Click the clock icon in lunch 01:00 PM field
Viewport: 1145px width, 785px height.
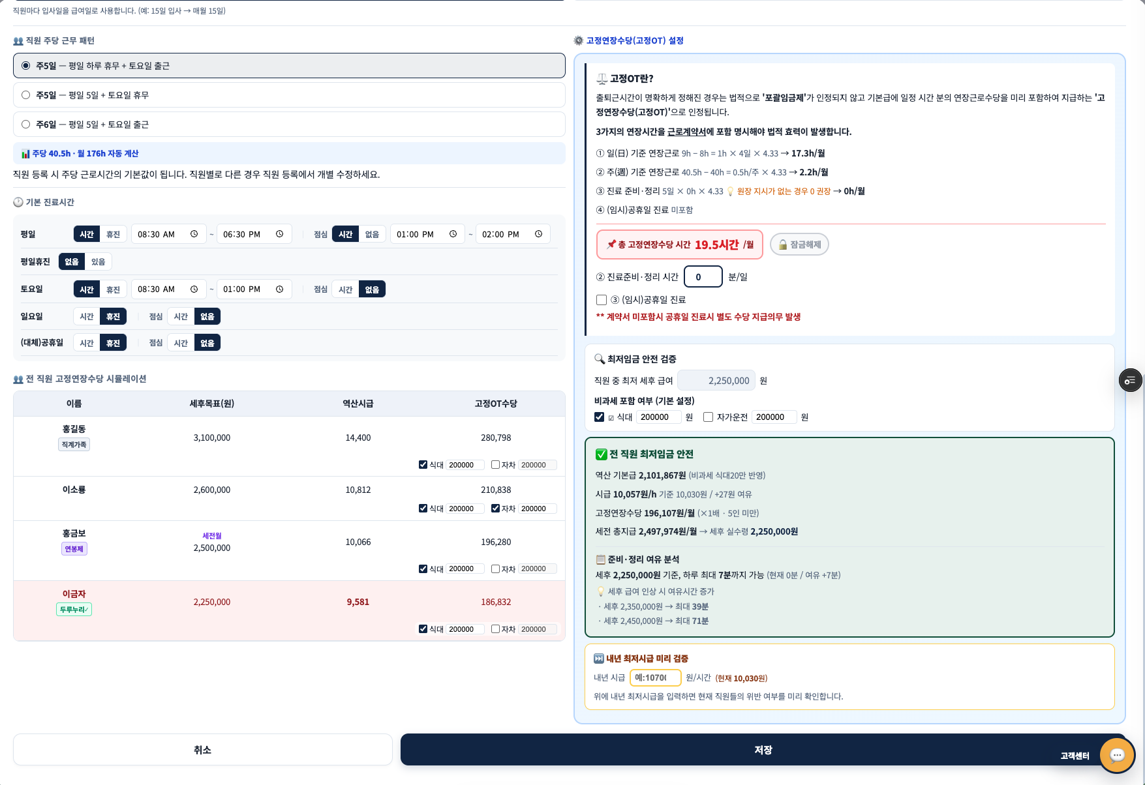pyautogui.click(x=453, y=234)
